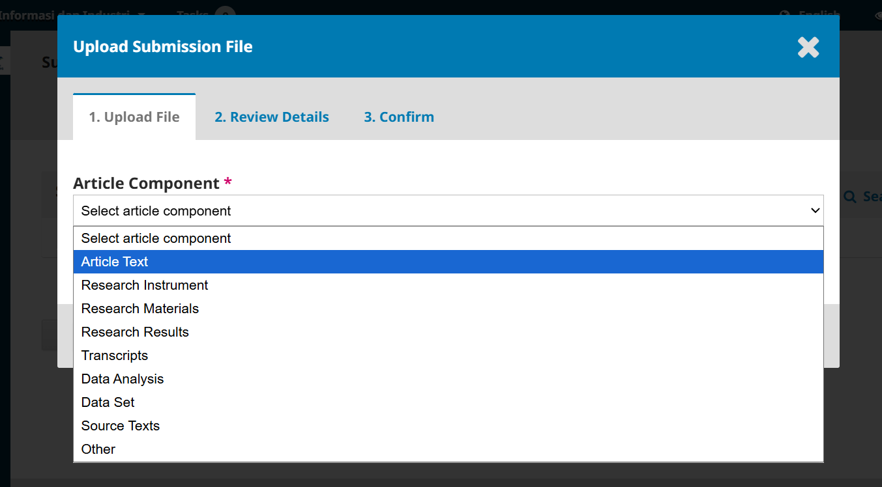The width and height of the screenshot is (882, 487).
Task: Pick Data Analysis from the options
Action: click(x=123, y=379)
